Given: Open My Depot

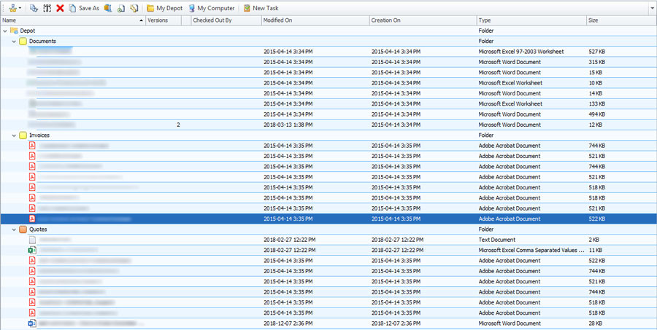Looking at the screenshot, I should [164, 8].
